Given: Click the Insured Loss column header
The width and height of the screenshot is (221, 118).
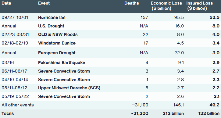Looking at the screenshot, I should [199, 6].
